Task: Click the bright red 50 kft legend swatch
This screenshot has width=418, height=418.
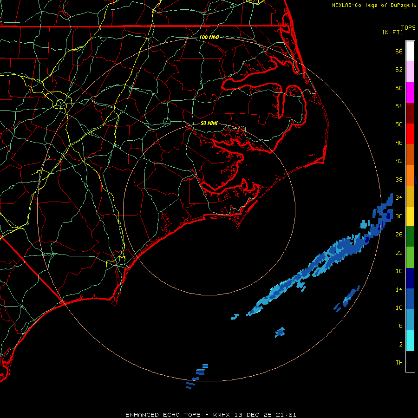Action: [x=410, y=134]
